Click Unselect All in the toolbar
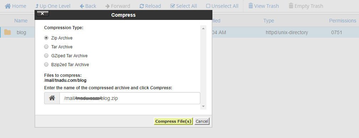The width and height of the screenshot is (359, 138). coord(222,6)
